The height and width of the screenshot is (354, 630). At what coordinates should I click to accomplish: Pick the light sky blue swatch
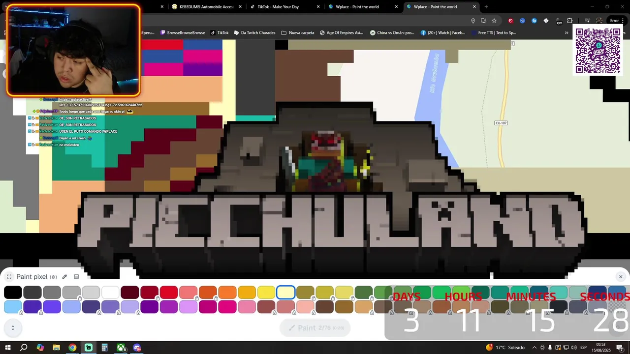13,307
